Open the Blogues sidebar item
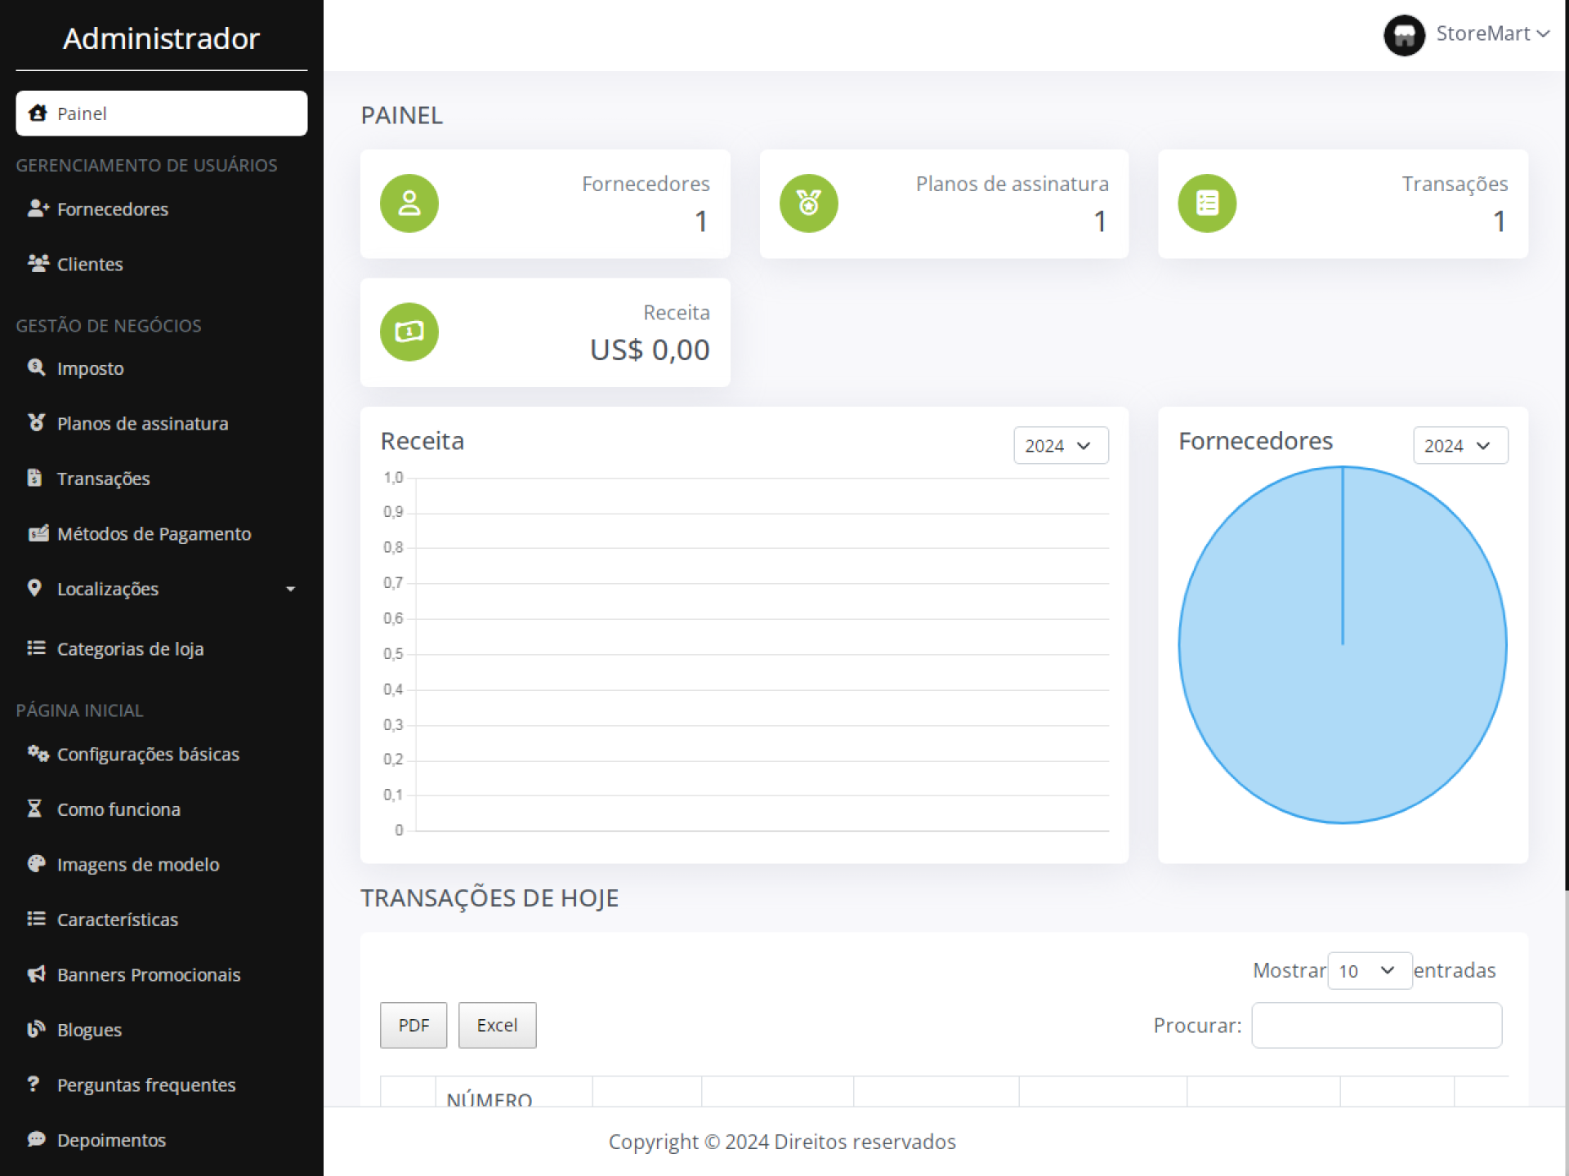Screen dimensions: 1569x1176 (89, 1030)
